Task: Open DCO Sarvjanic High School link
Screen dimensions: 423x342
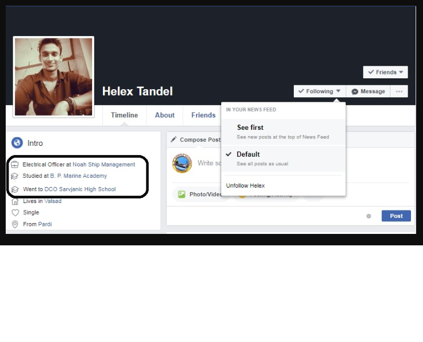Action: [x=80, y=189]
